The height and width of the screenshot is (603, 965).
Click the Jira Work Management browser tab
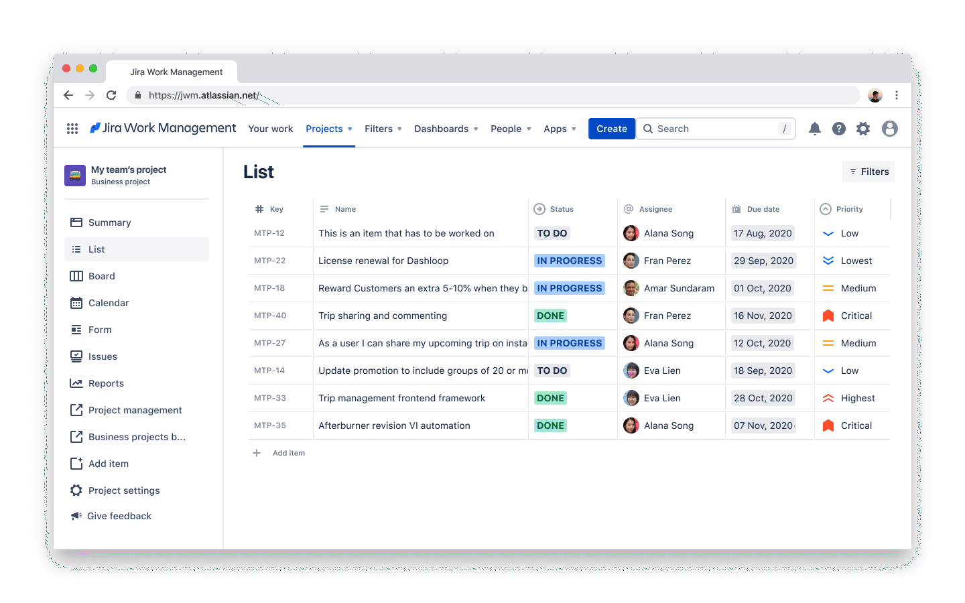point(173,72)
